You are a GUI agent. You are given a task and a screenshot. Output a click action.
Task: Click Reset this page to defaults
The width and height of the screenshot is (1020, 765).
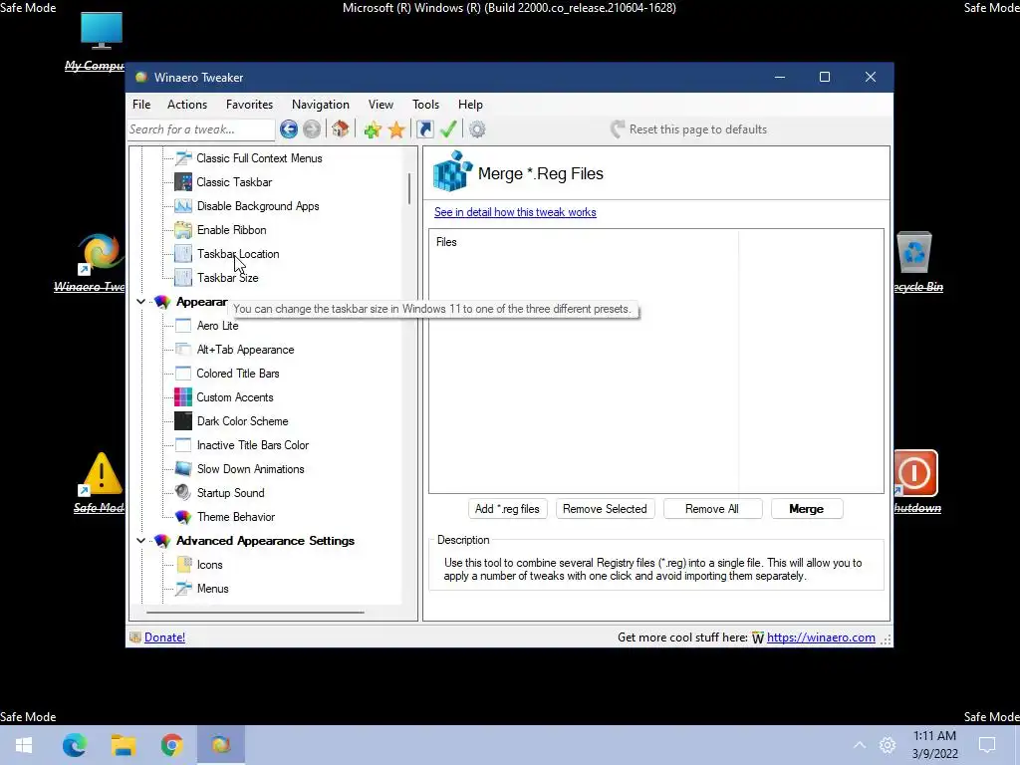coord(689,129)
